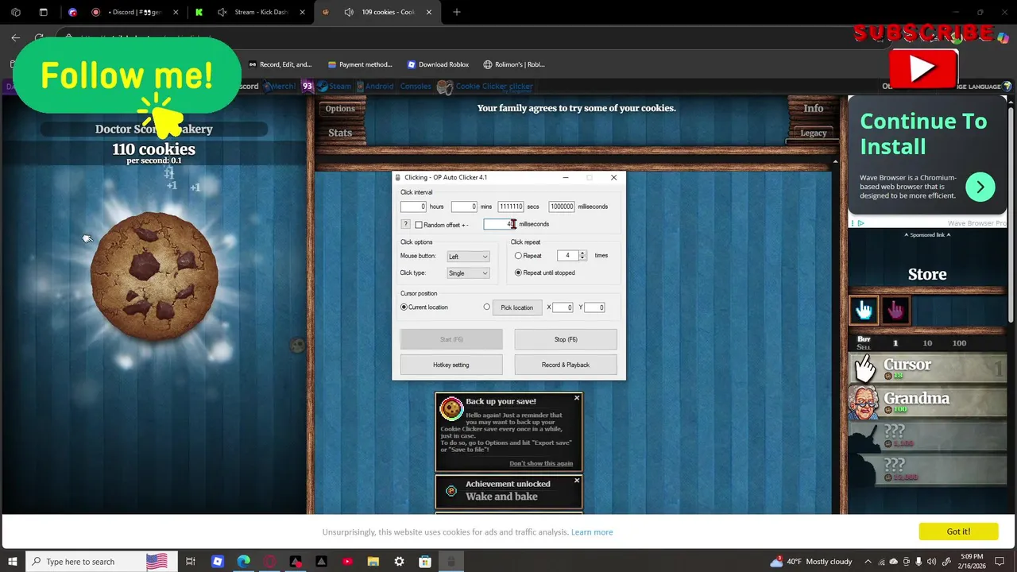Screen dimensions: 1017x572
Task: Set buy amount to 100 in Store
Action: 959,343
